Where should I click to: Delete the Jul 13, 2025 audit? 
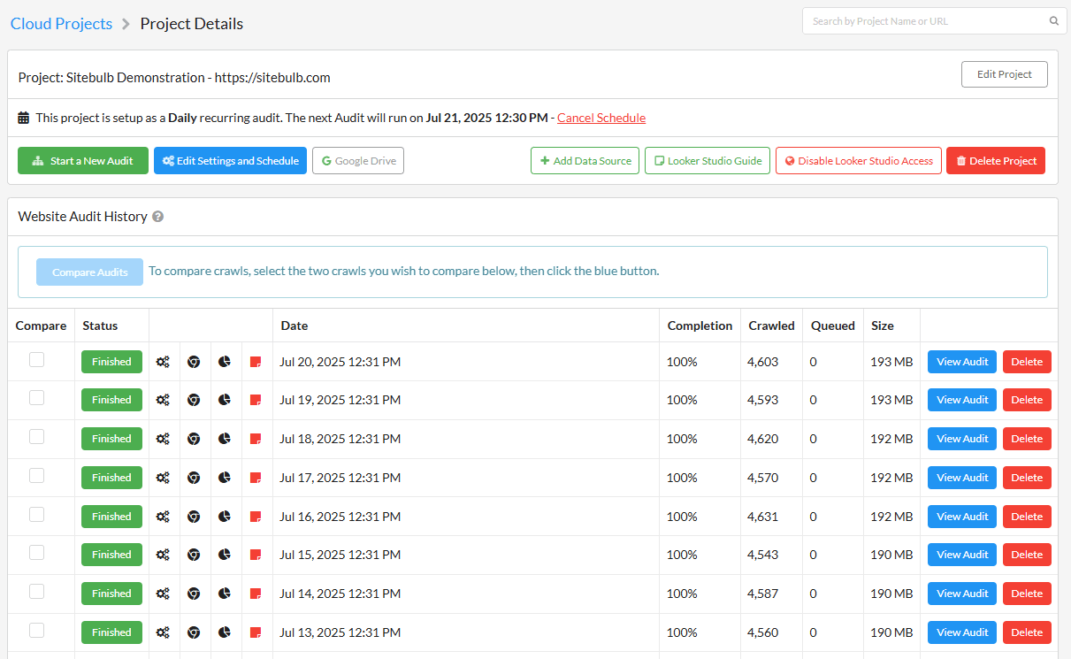(x=1027, y=632)
